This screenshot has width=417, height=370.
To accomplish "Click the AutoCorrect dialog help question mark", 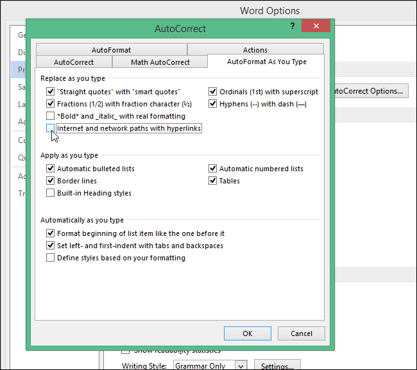I will [x=293, y=28].
